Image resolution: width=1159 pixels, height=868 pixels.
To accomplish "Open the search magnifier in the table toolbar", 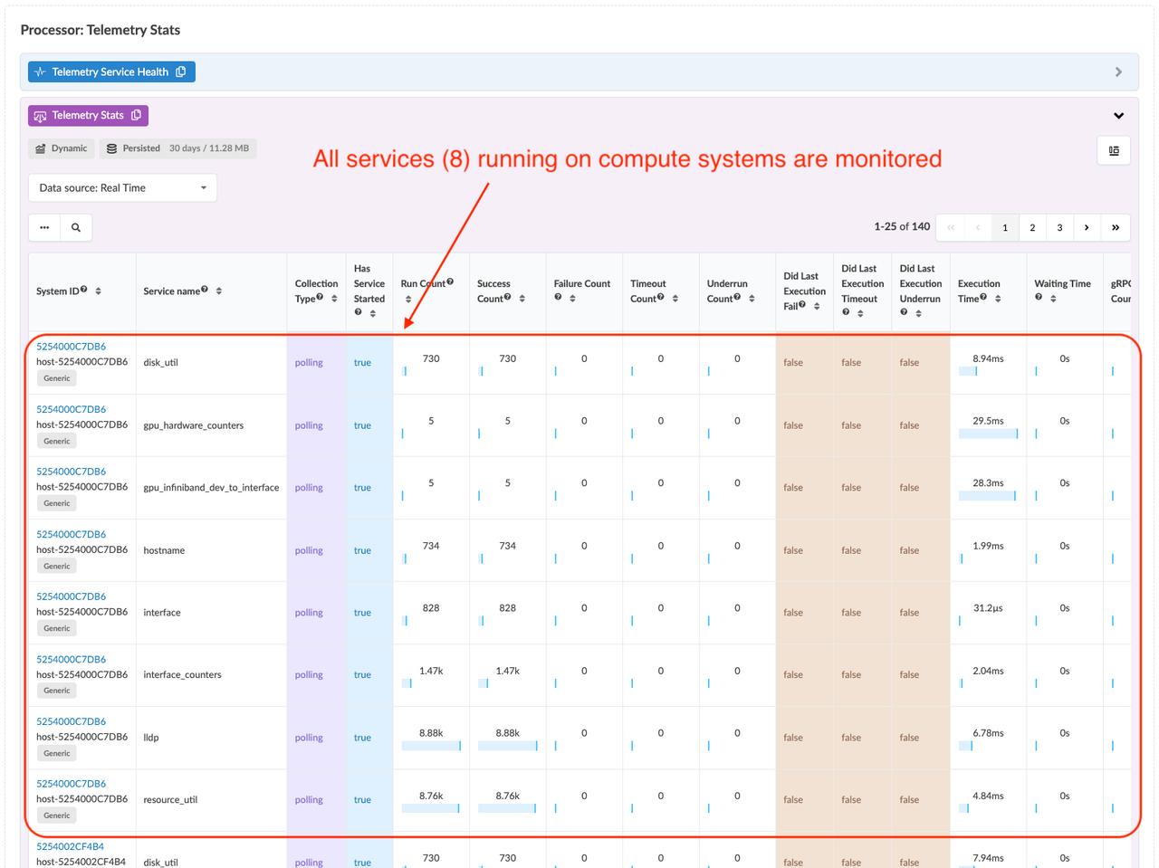I will [76, 227].
